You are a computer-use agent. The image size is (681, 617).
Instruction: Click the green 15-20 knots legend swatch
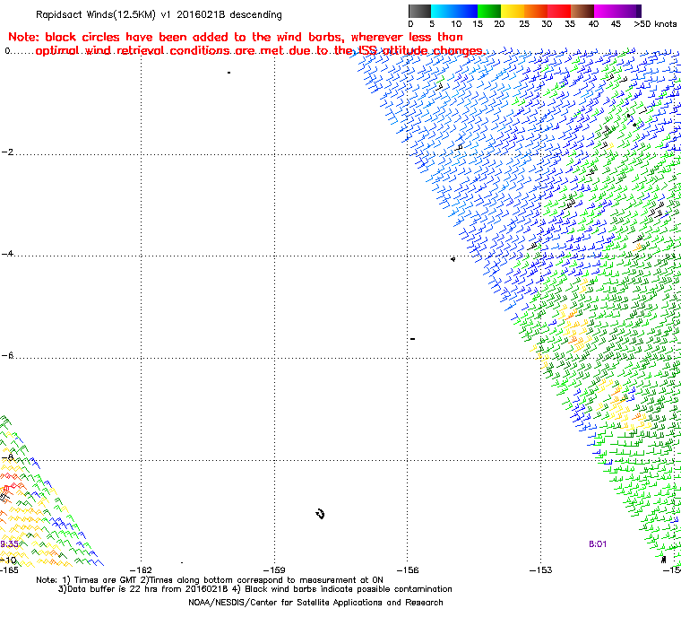tap(489, 11)
